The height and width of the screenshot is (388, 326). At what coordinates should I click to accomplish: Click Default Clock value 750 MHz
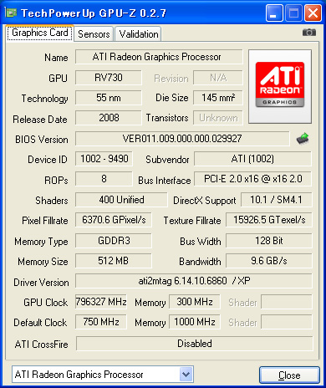tap(101, 322)
